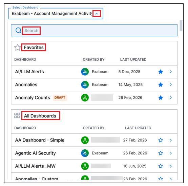Viewport: 188px width, 186px height.
Task: Click the All Dashboards section heading
Action: [x=40, y=116]
